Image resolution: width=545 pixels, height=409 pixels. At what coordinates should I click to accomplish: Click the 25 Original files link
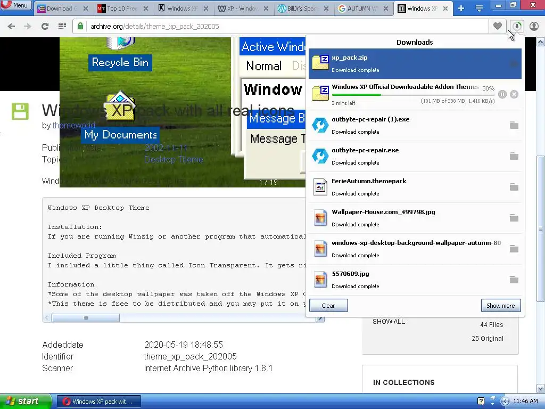click(488, 339)
